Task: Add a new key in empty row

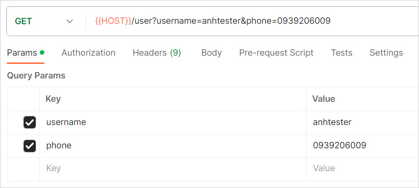Action: click(x=173, y=169)
